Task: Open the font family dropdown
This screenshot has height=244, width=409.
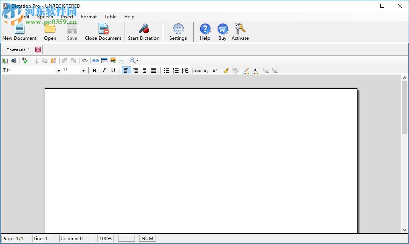Action: pos(58,70)
